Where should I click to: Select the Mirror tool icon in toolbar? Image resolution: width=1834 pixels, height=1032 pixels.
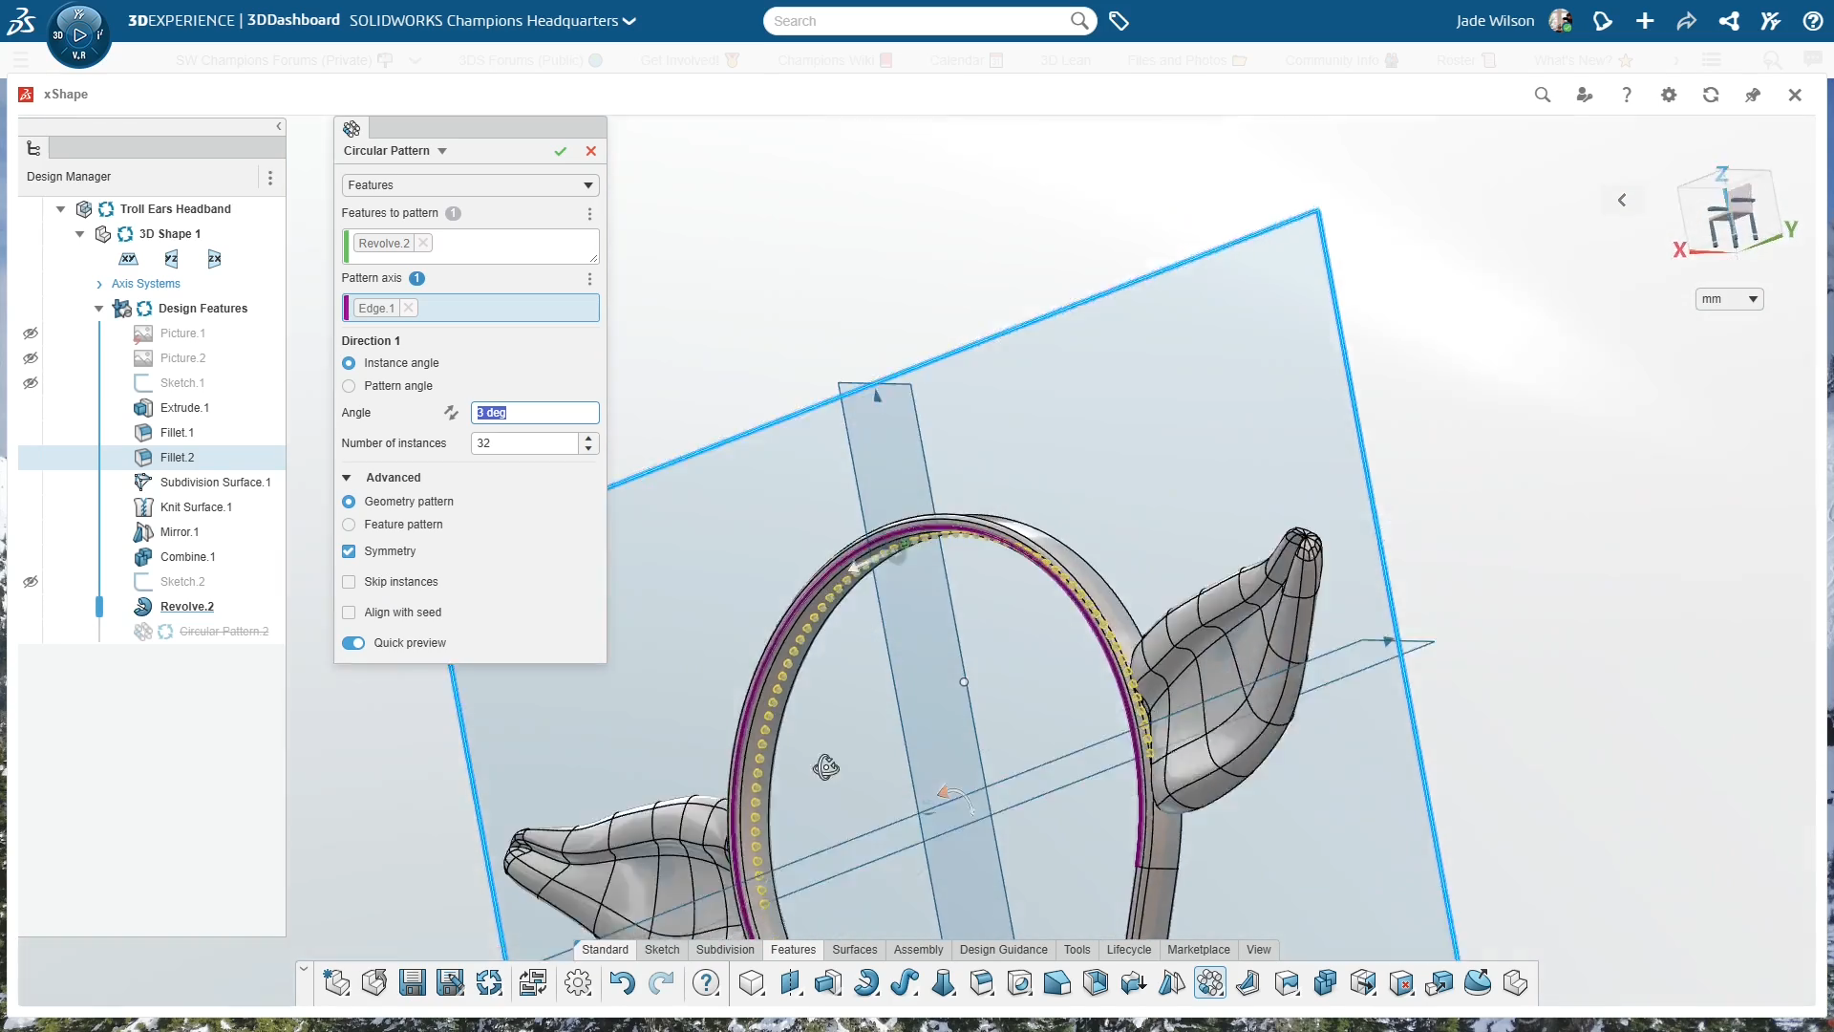pyautogui.click(x=1171, y=982)
